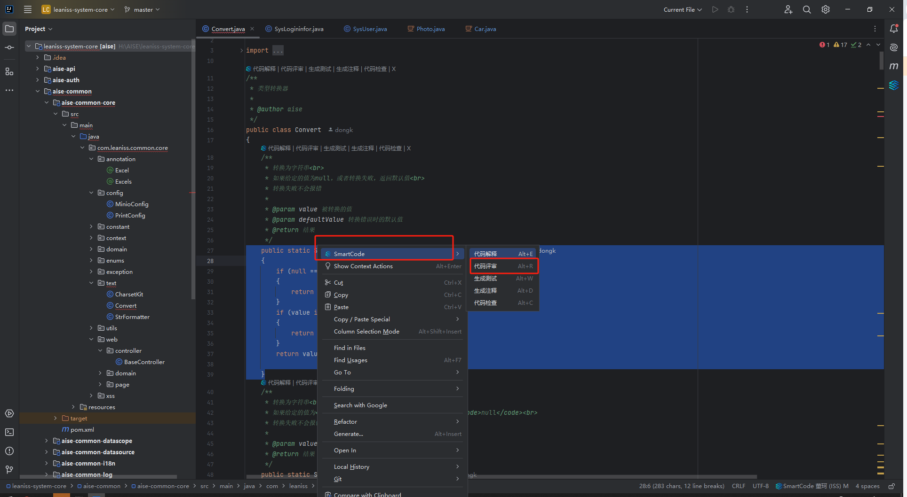907x497 pixels.
Task: Change UTF-8 file encoding in status bar
Action: 760,486
